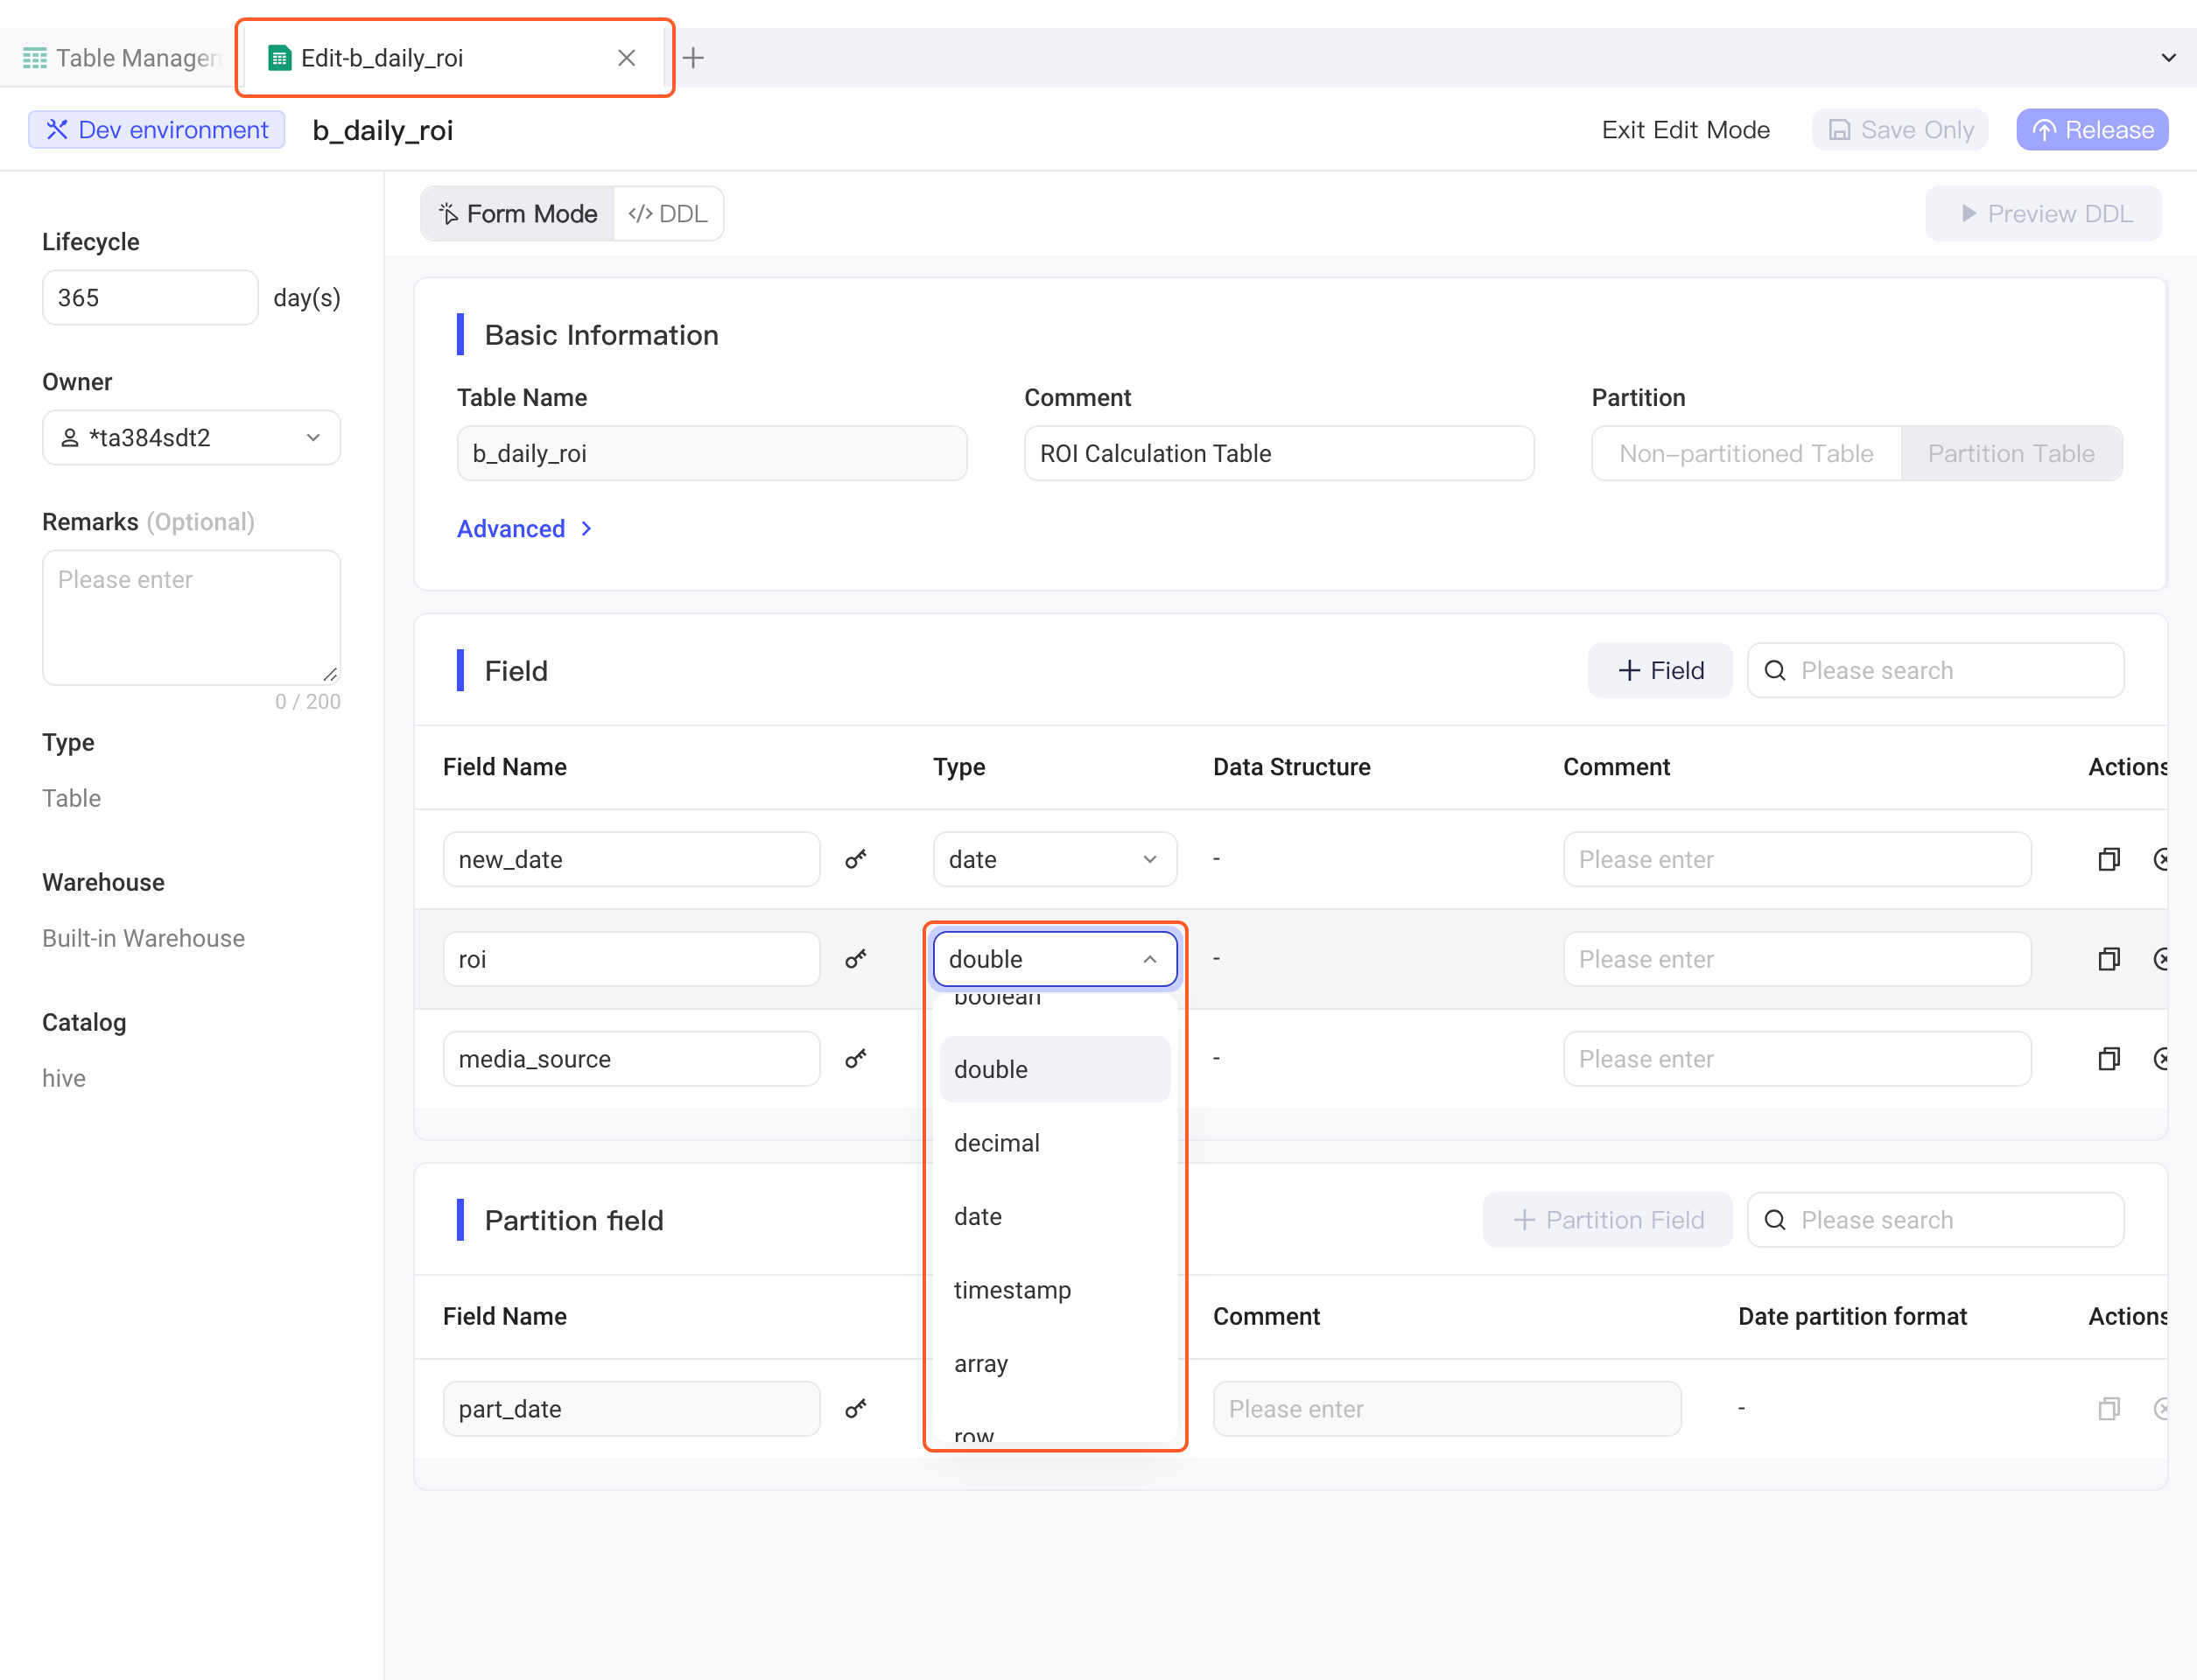Add a new Field
This screenshot has width=2197, height=1680.
tap(1660, 670)
